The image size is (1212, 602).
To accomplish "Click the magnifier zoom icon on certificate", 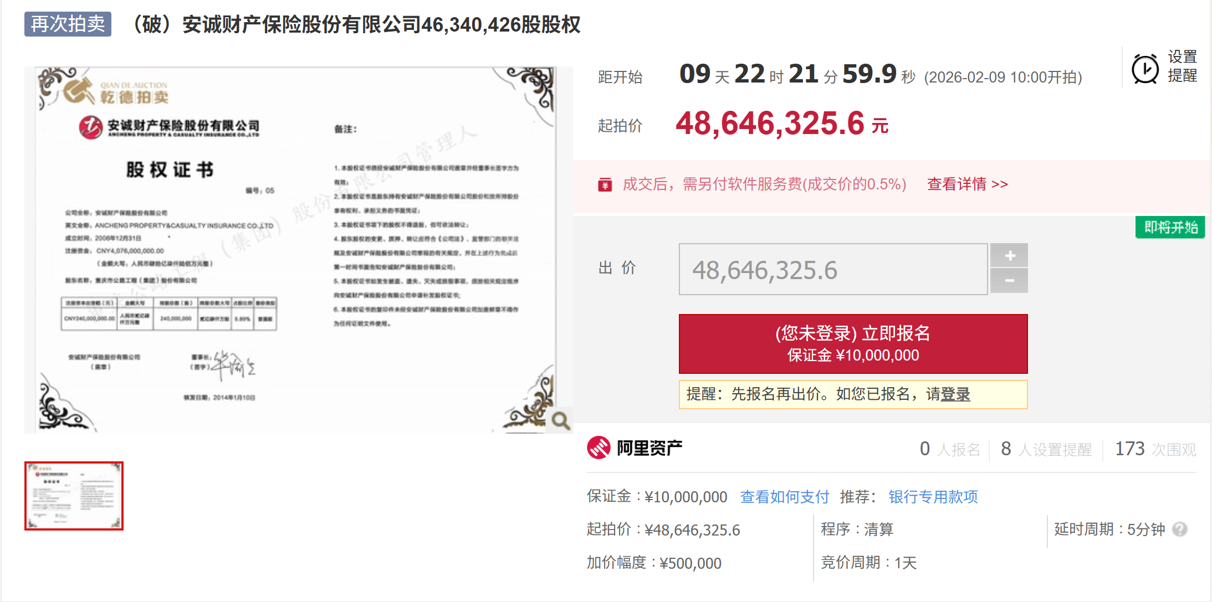I will [560, 421].
